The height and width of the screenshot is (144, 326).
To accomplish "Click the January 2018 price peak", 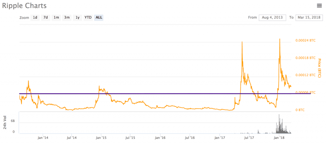I will [280, 39].
